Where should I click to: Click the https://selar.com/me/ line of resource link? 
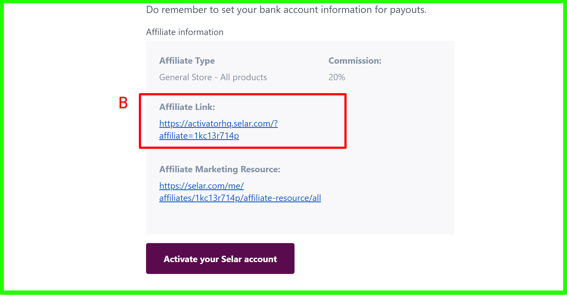201,186
